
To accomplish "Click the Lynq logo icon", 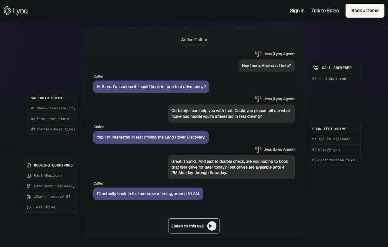I will [x=7, y=11].
